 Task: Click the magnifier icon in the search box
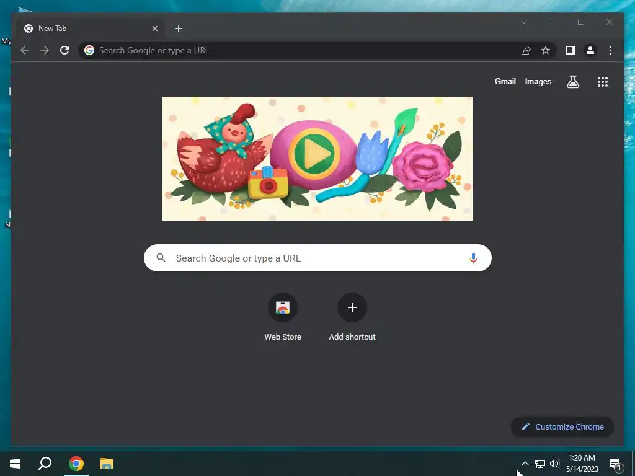click(161, 258)
